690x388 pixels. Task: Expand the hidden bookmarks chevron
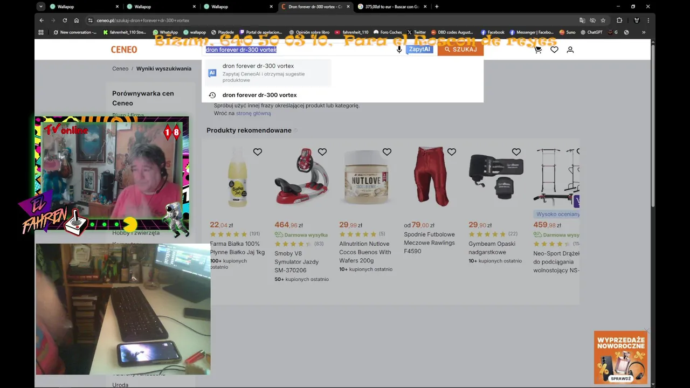click(643, 32)
